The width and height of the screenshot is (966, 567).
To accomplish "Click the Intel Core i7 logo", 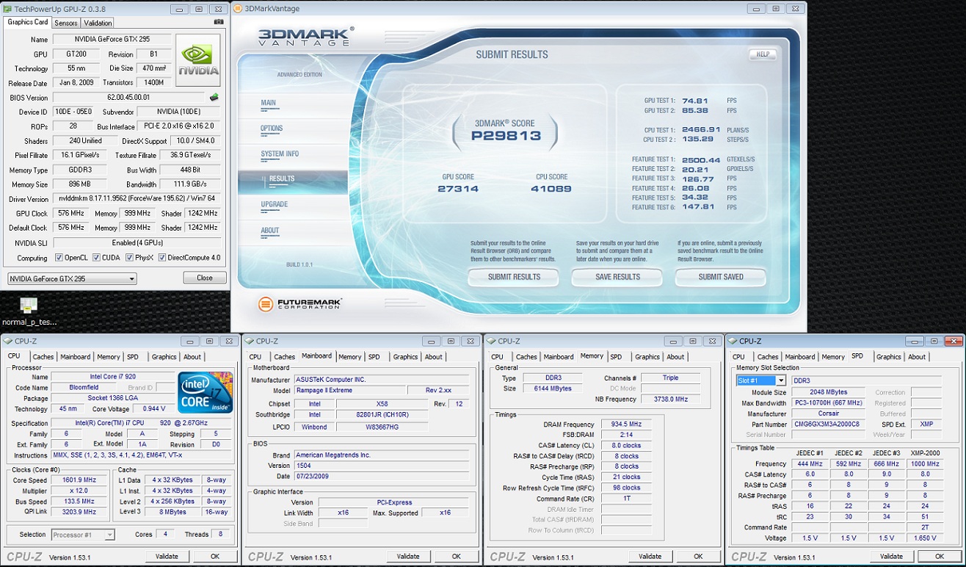I will coord(205,392).
